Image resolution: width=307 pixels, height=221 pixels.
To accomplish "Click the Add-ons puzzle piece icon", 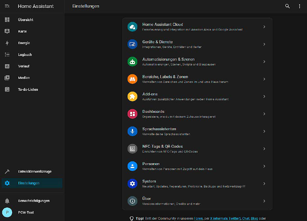I will [132, 96].
